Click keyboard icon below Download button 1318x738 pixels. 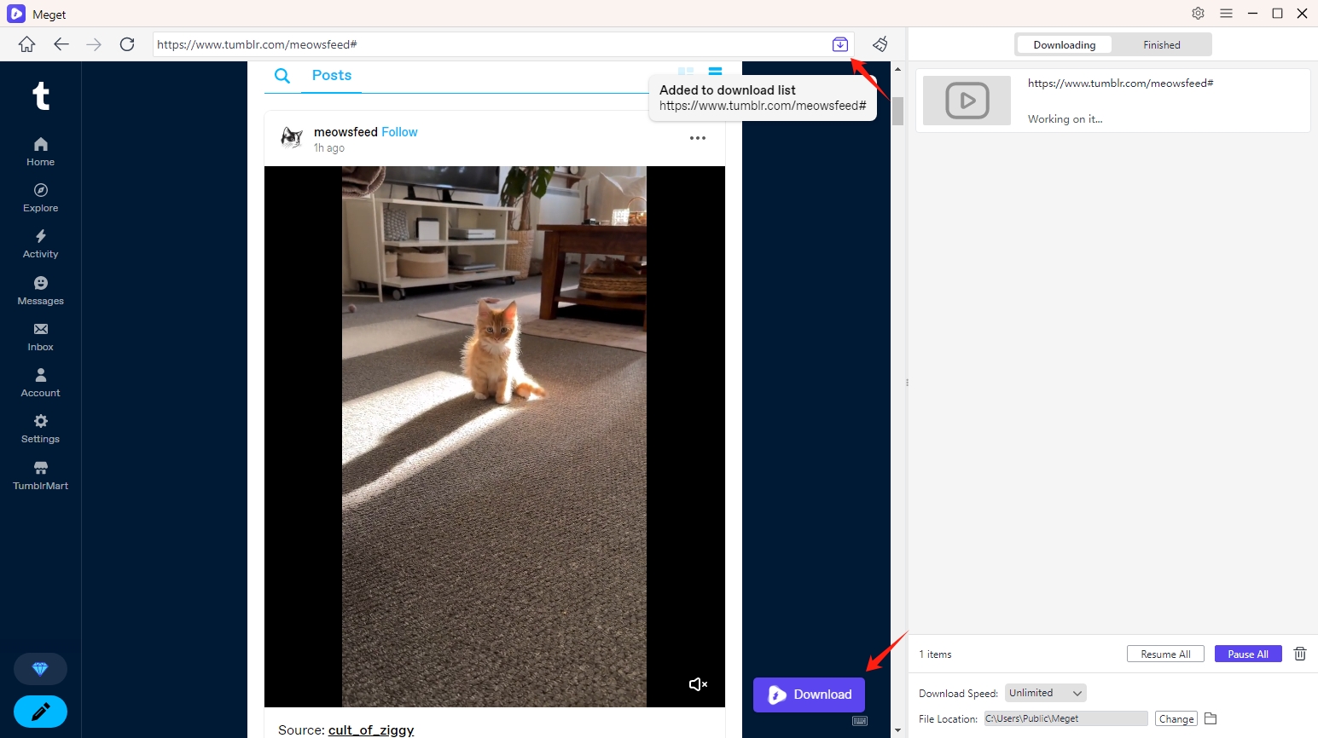[860, 721]
